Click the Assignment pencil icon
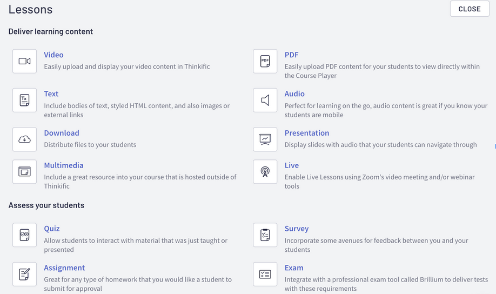 [24, 274]
